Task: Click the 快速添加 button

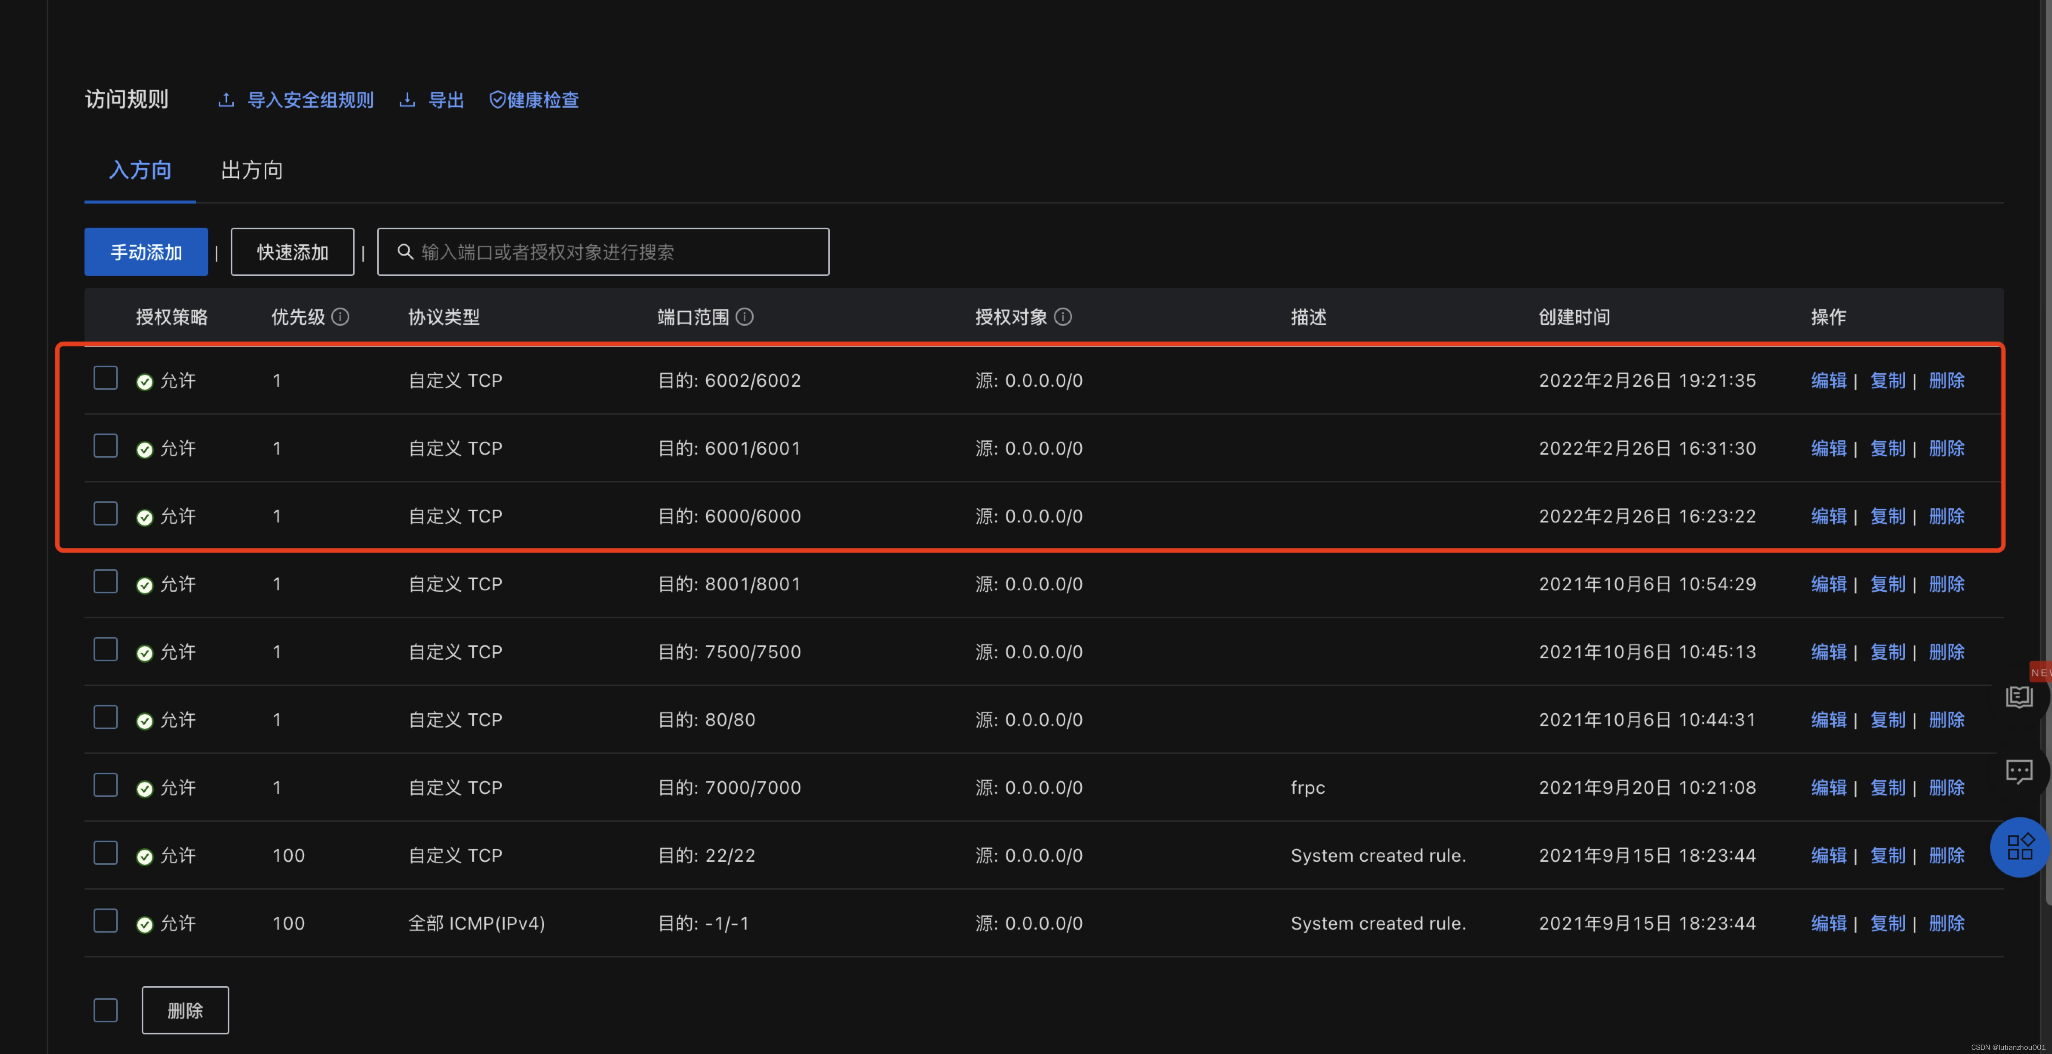Action: point(292,252)
